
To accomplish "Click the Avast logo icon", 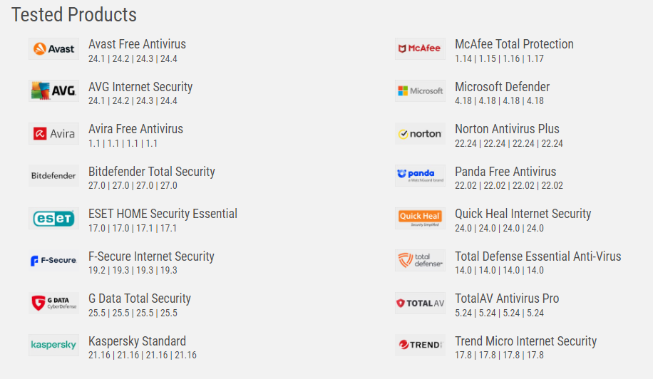I will pos(53,49).
